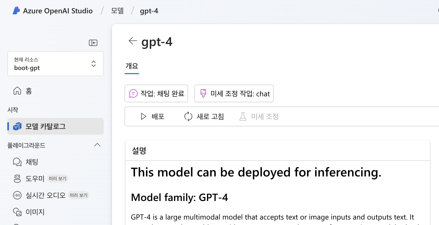The height and width of the screenshot is (225, 439).
Task: Click the brush icon in 미세 조정 작업 tag
Action: [203, 93]
